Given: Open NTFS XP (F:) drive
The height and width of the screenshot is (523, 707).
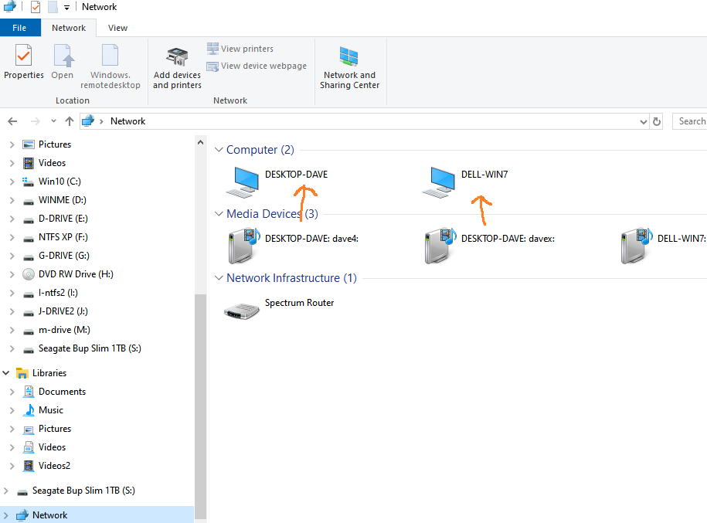Looking at the screenshot, I should pyautogui.click(x=63, y=236).
